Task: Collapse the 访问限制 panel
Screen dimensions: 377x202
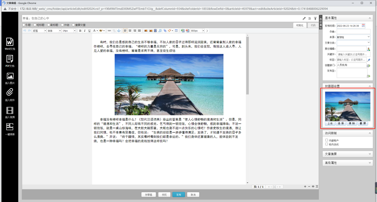Action: point(370,133)
